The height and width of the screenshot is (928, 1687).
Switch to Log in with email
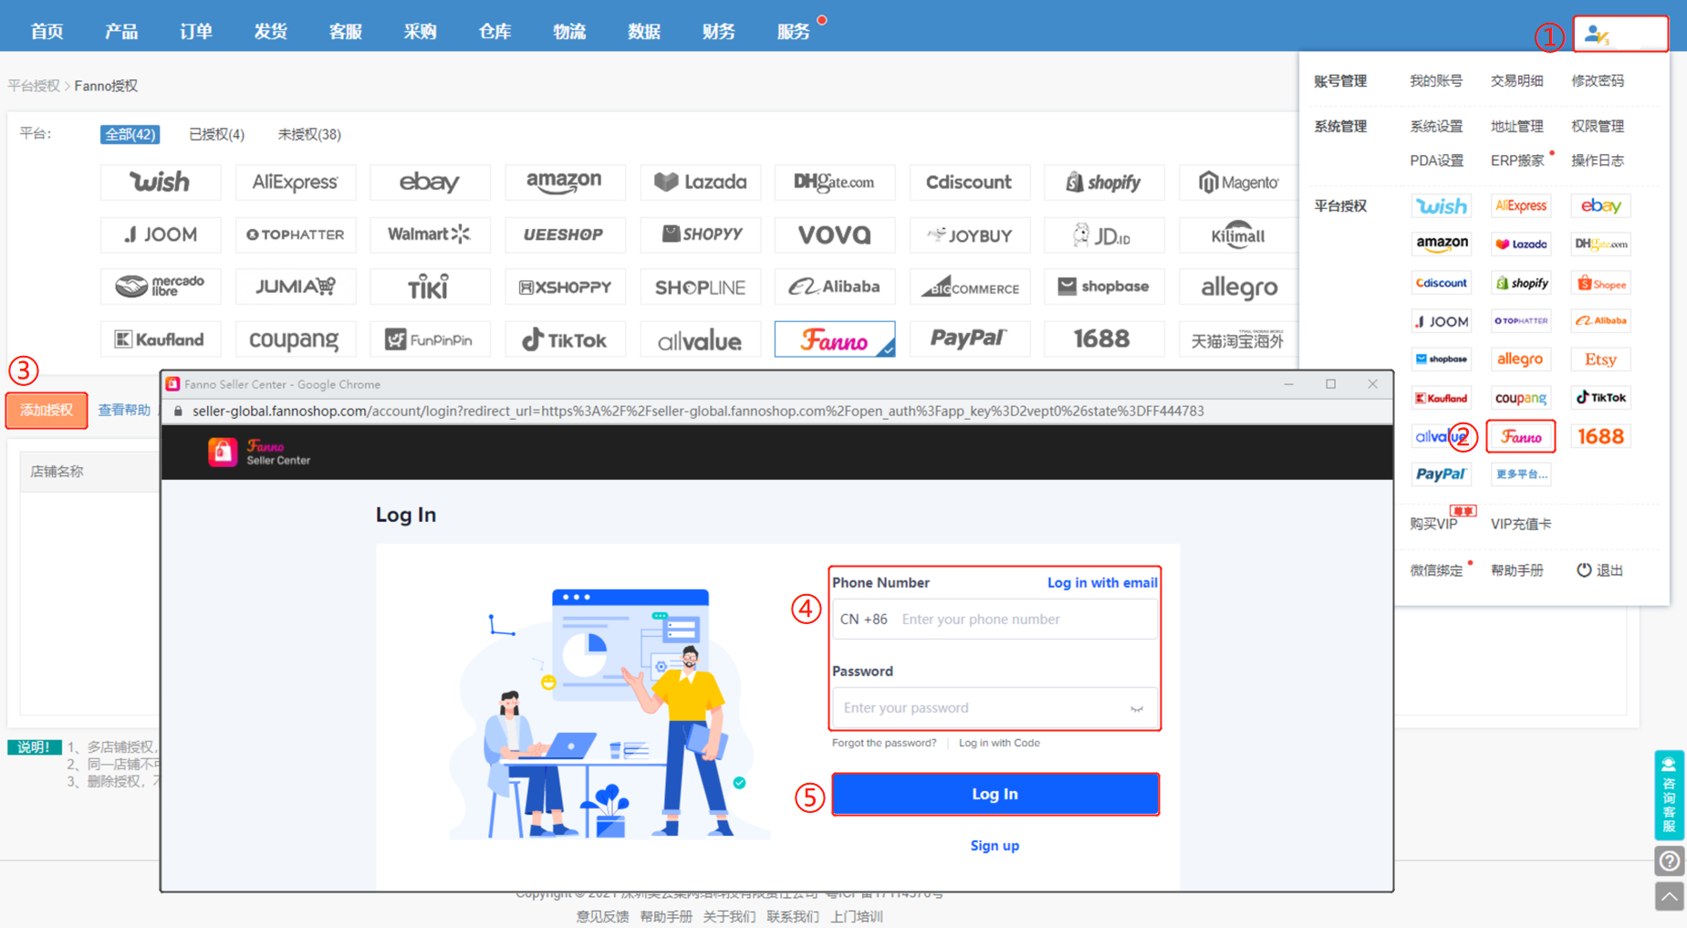tap(1102, 583)
